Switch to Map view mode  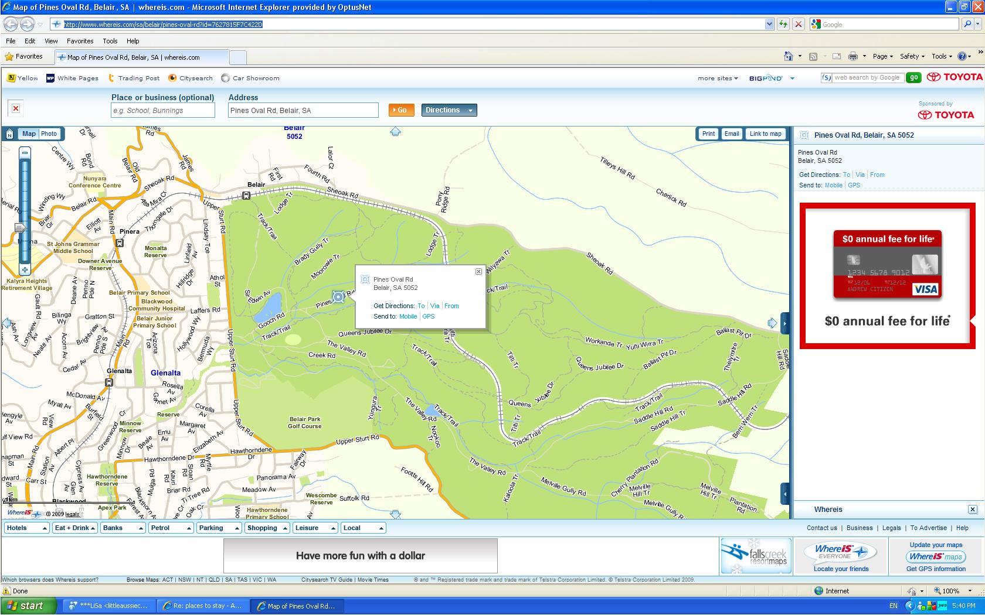(x=29, y=134)
